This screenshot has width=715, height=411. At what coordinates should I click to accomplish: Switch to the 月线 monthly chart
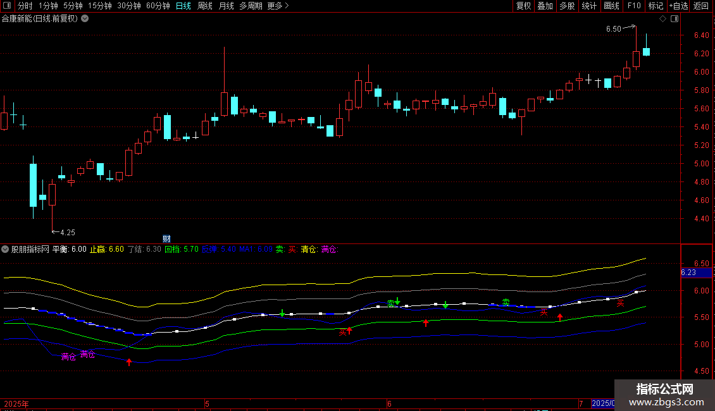pyautogui.click(x=226, y=6)
